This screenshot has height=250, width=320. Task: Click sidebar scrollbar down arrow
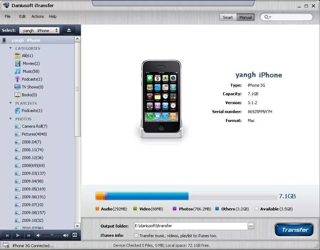pyautogui.click(x=77, y=226)
